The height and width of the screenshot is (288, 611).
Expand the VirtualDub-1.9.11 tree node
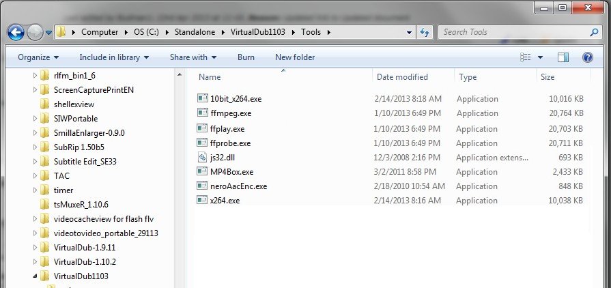pos(35,248)
